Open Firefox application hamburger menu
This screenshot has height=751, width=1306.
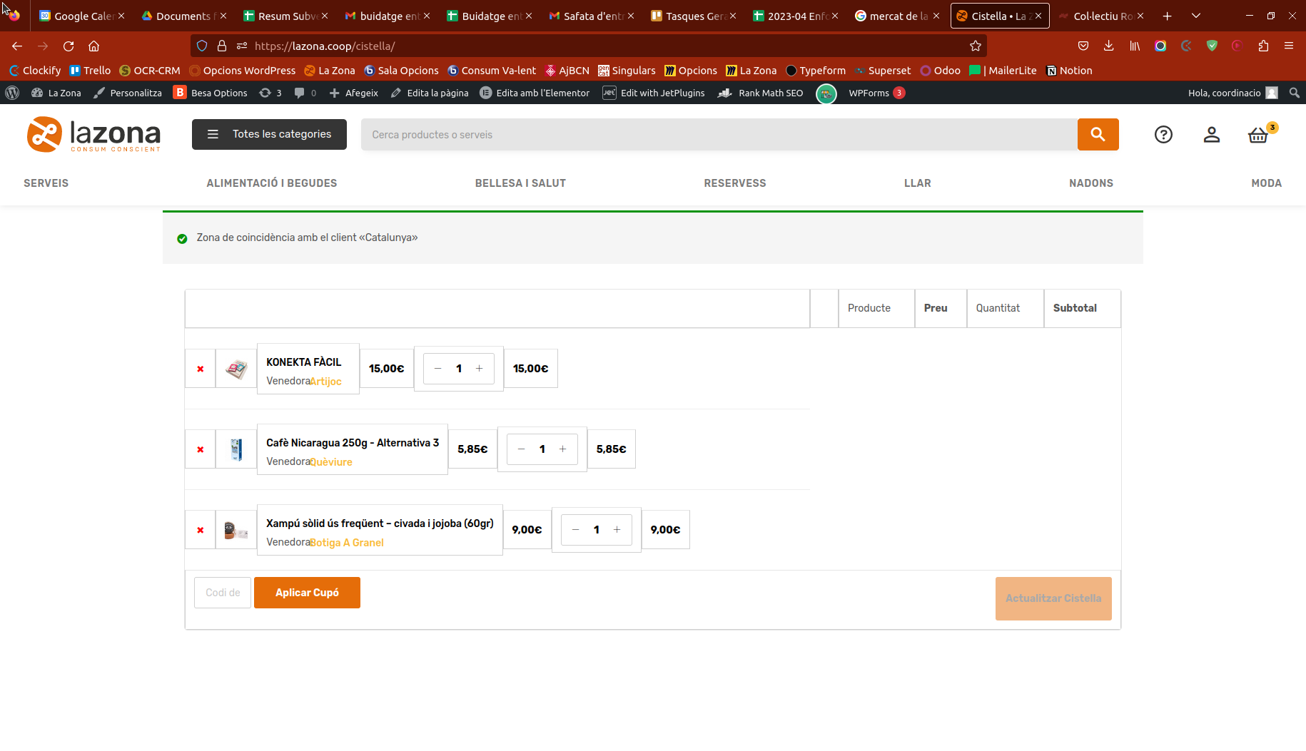point(1288,46)
